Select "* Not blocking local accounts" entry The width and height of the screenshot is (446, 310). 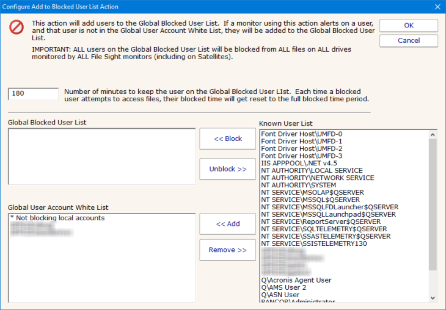click(57, 218)
